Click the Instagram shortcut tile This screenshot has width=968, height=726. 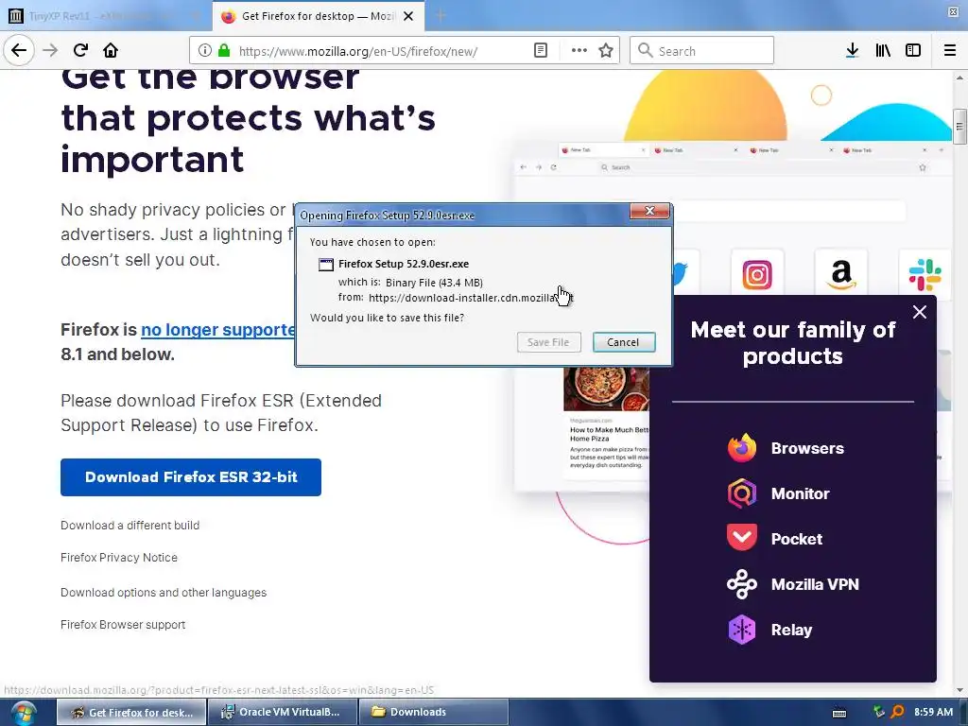[x=757, y=274]
